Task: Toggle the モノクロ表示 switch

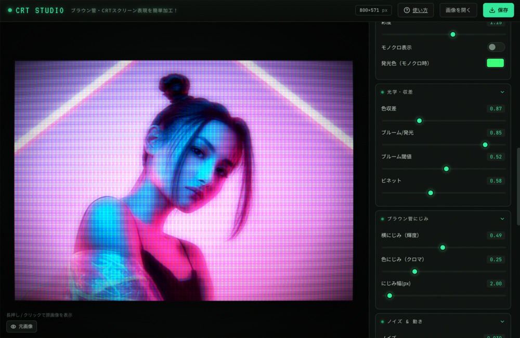Action: pos(496,47)
